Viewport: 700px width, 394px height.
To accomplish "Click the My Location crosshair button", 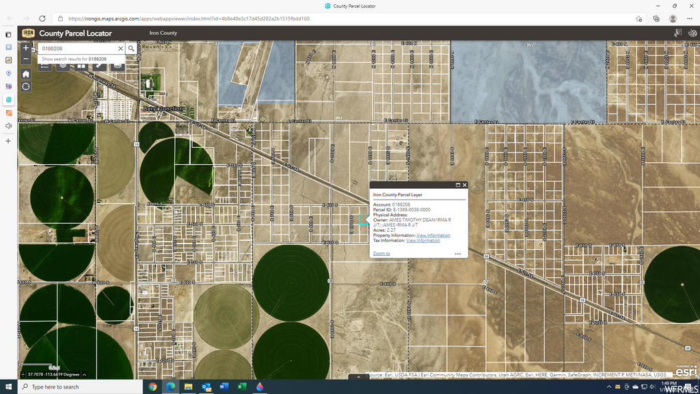I will click(x=25, y=87).
